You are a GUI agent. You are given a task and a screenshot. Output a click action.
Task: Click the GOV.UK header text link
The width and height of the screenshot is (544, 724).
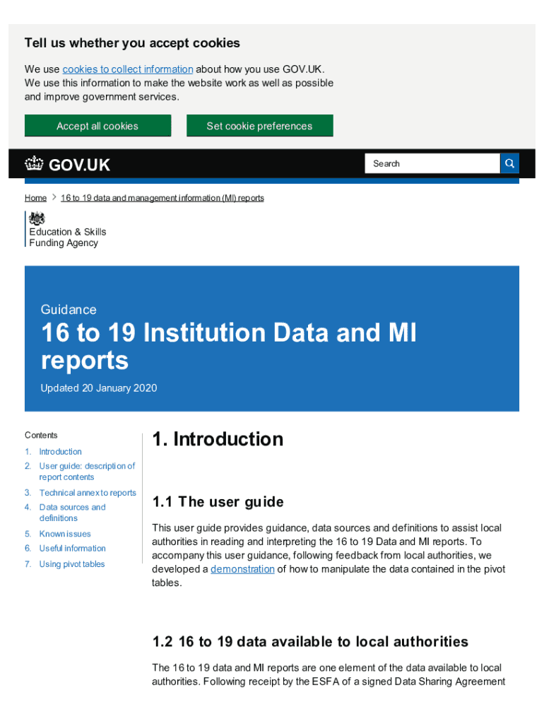pyautogui.click(x=79, y=165)
